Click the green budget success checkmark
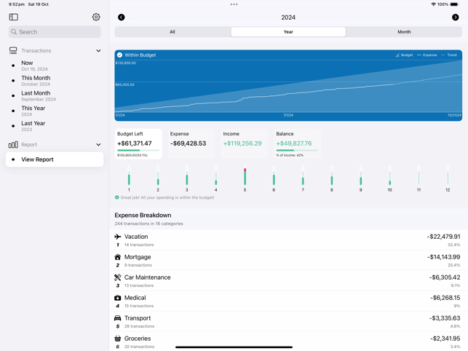The image size is (468, 351). point(117,197)
